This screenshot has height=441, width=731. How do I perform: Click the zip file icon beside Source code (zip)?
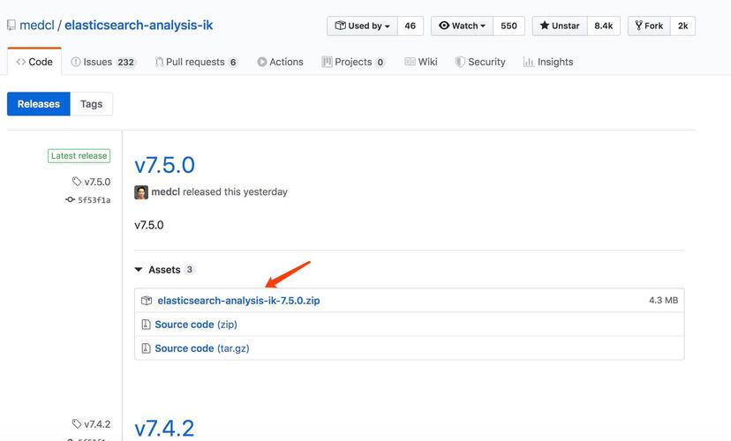(x=146, y=325)
